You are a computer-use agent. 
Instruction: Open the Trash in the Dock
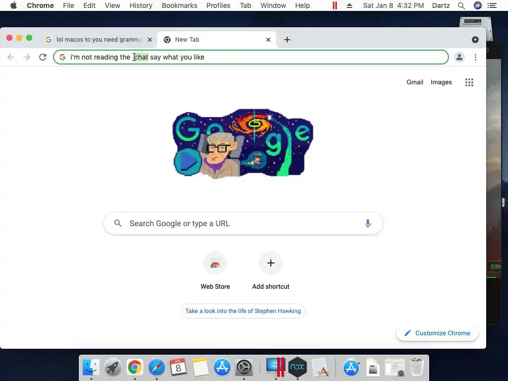pos(417,367)
